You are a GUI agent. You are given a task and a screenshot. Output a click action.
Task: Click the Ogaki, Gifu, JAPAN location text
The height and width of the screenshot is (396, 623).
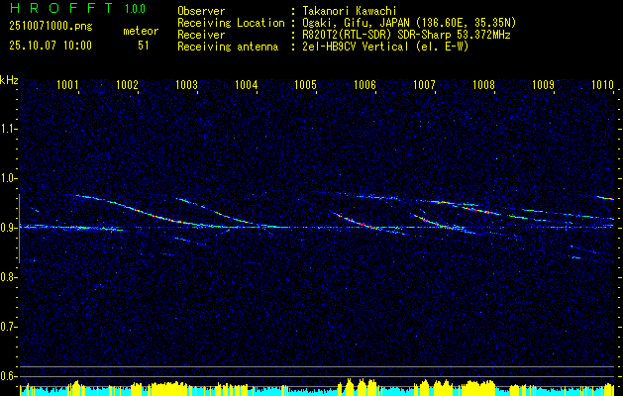(x=409, y=23)
